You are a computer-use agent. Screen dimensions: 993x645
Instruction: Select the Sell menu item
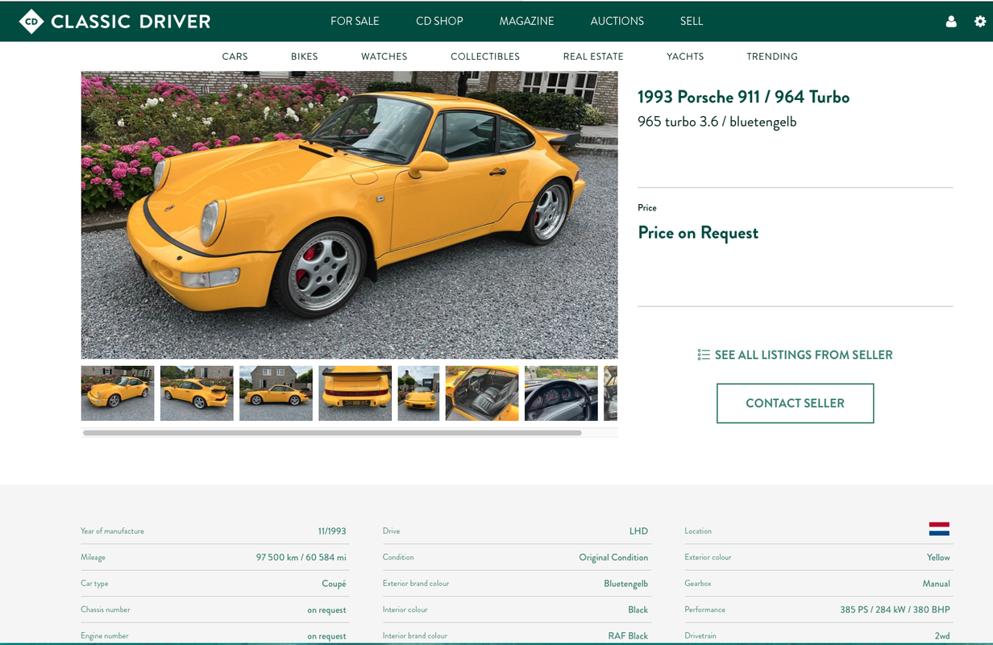coord(692,21)
